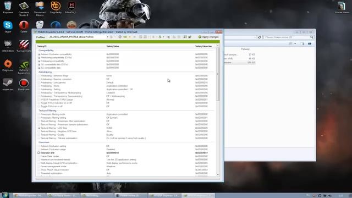Click the settings list scroll-up arrow
352x198 pixels.
tap(218, 46)
